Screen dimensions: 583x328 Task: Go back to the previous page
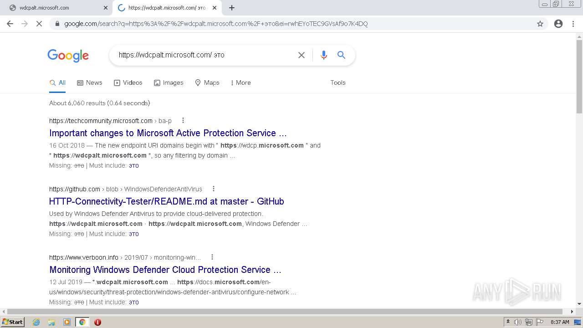10,24
